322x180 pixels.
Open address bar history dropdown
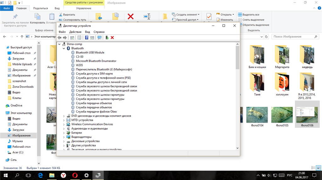coord(262,37)
